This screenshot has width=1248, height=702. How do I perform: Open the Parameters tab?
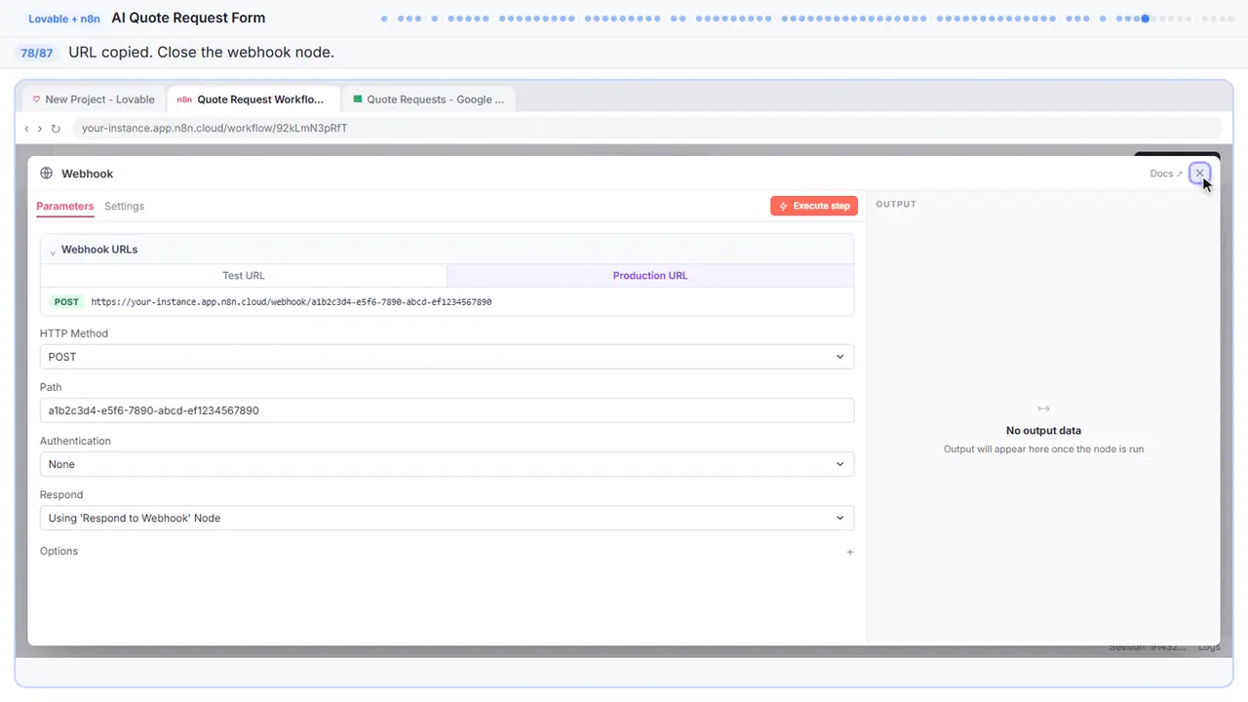coord(65,206)
